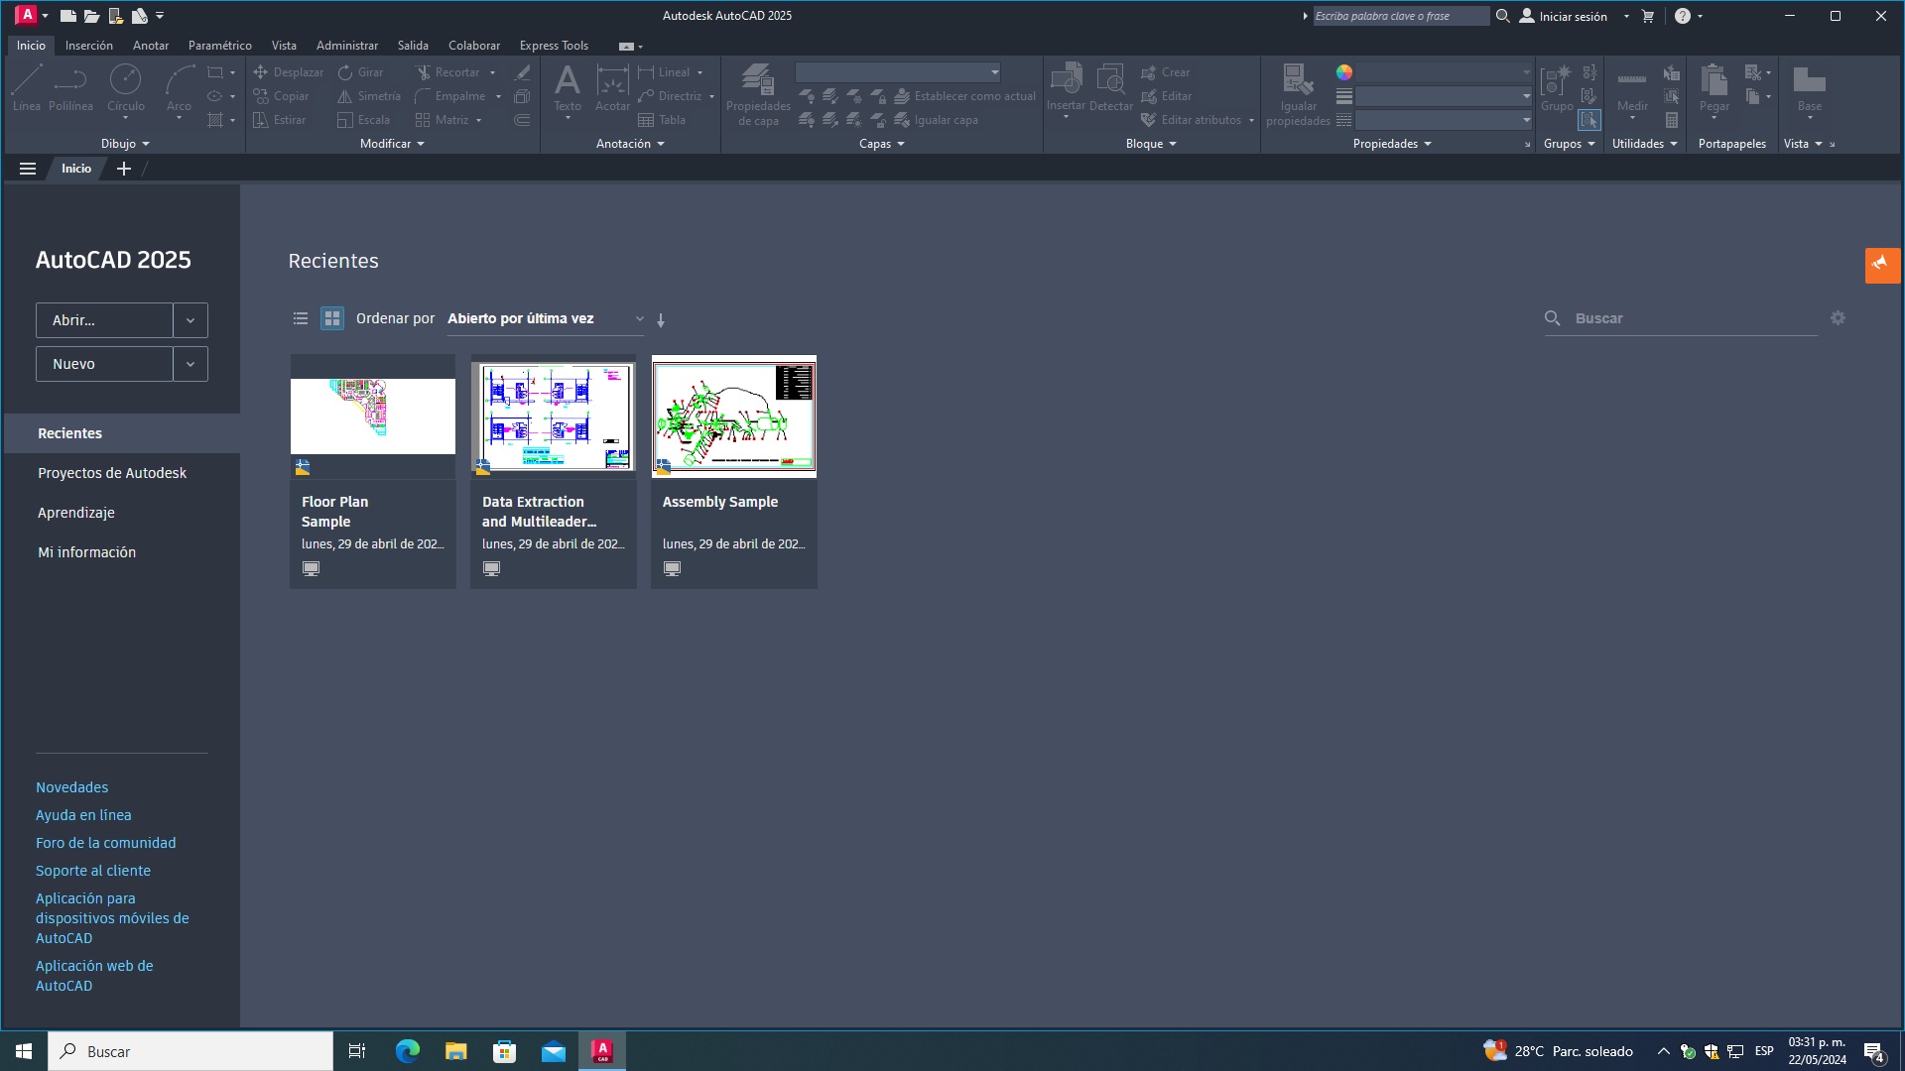Select the Círculo tool
The width and height of the screenshot is (1905, 1071).
pyautogui.click(x=125, y=87)
